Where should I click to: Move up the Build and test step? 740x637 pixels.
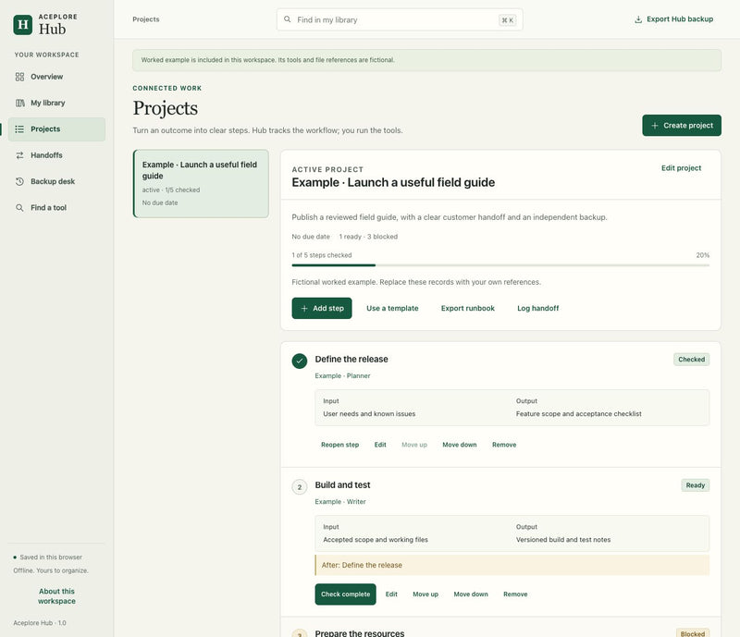tap(425, 594)
